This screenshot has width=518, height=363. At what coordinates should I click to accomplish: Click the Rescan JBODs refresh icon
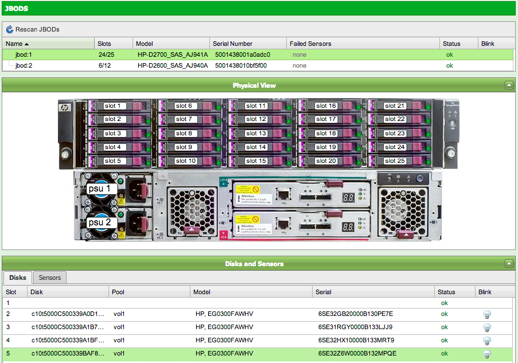[10, 29]
